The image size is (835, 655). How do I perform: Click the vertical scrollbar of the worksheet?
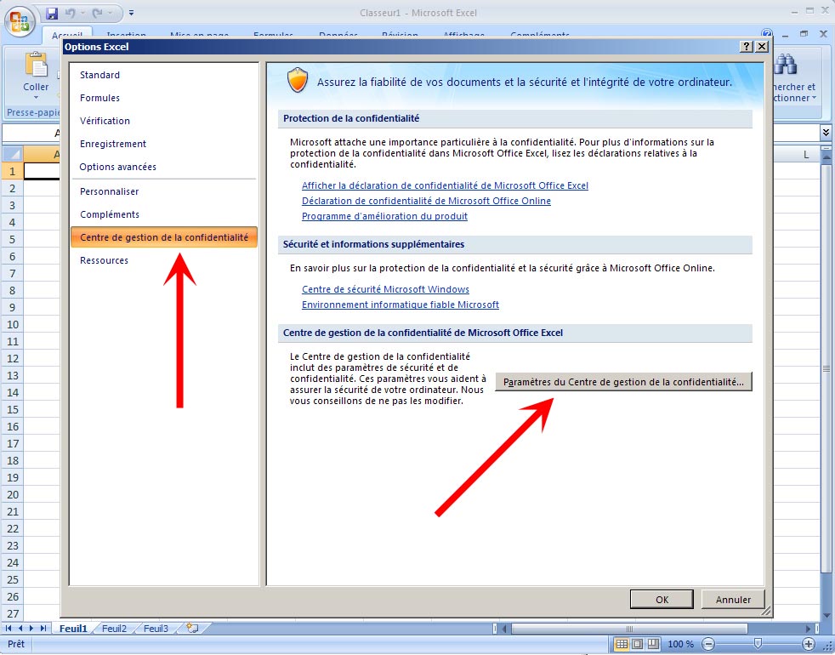coord(826,369)
